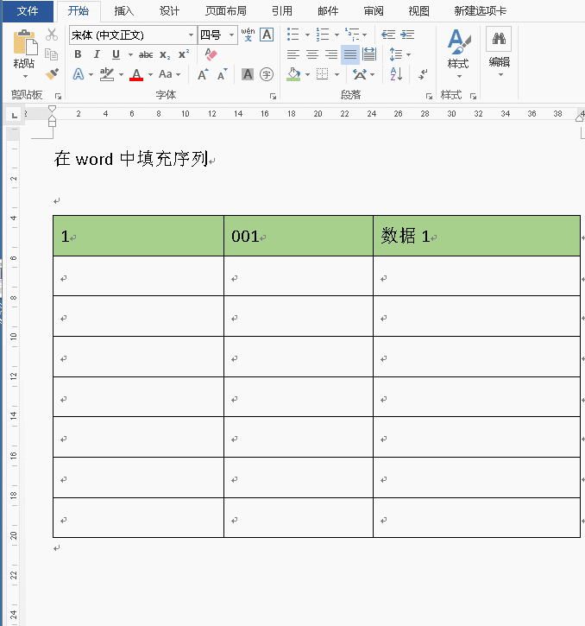Toggle underline formatting
The width and height of the screenshot is (585, 626).
(x=116, y=54)
